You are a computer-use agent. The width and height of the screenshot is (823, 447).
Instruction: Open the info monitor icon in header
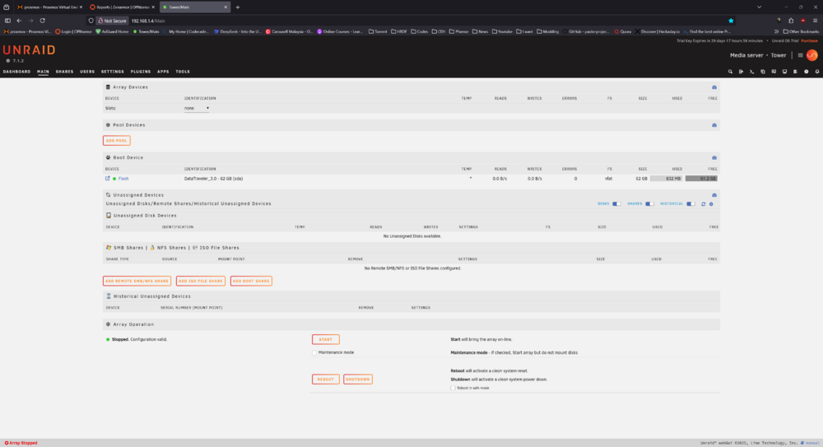tap(784, 72)
